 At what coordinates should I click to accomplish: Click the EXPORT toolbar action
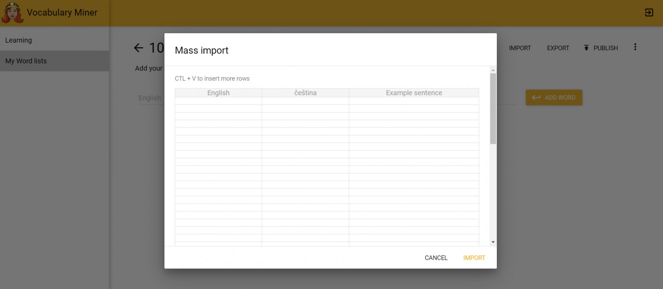tap(558, 48)
